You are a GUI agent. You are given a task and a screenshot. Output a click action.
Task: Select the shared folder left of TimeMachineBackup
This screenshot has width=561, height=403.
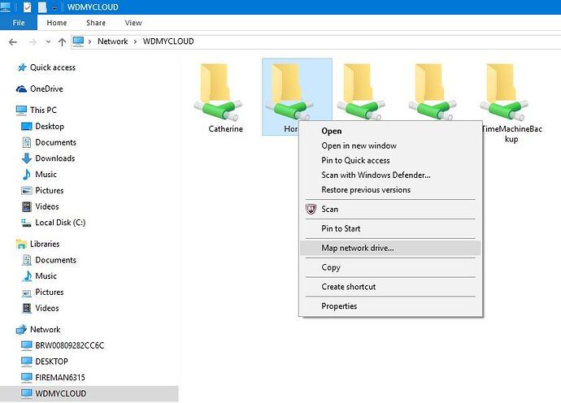(433, 92)
